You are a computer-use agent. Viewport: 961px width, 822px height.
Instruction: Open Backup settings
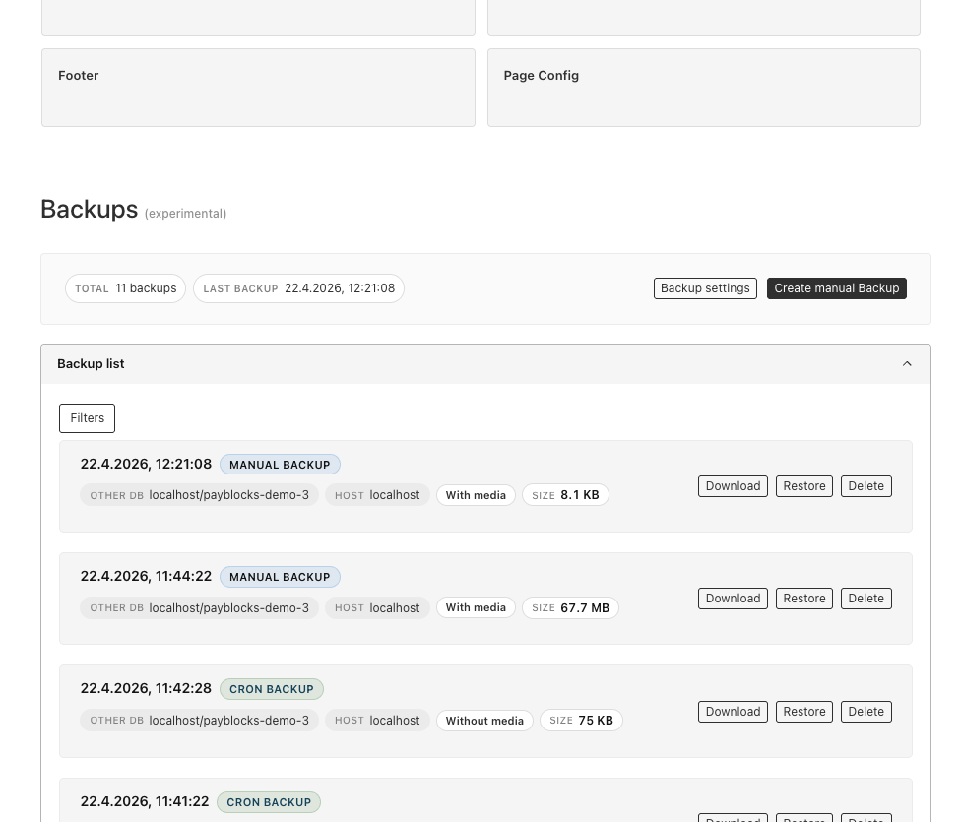(705, 288)
